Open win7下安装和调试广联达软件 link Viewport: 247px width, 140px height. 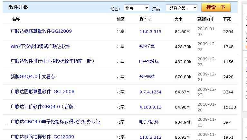pos(40,46)
